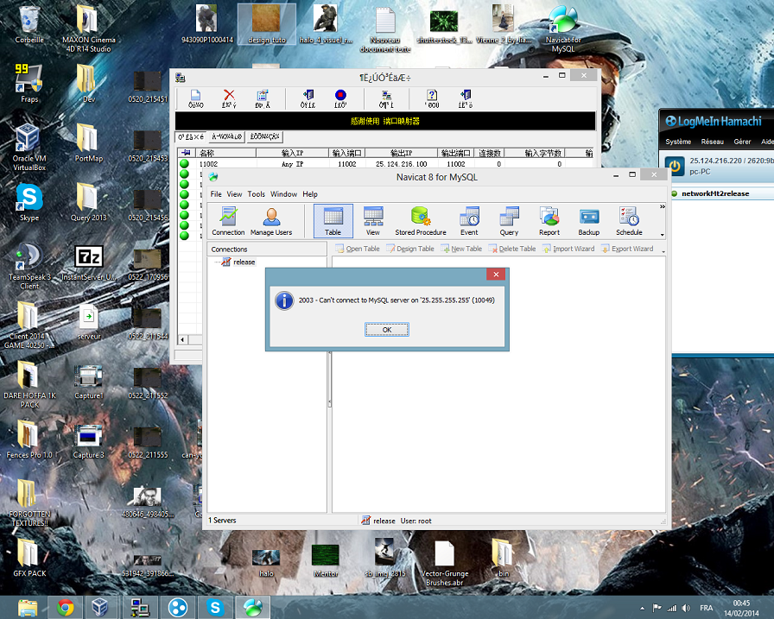Open File Explorer from the taskbar
The width and height of the screenshot is (774, 619).
28,607
